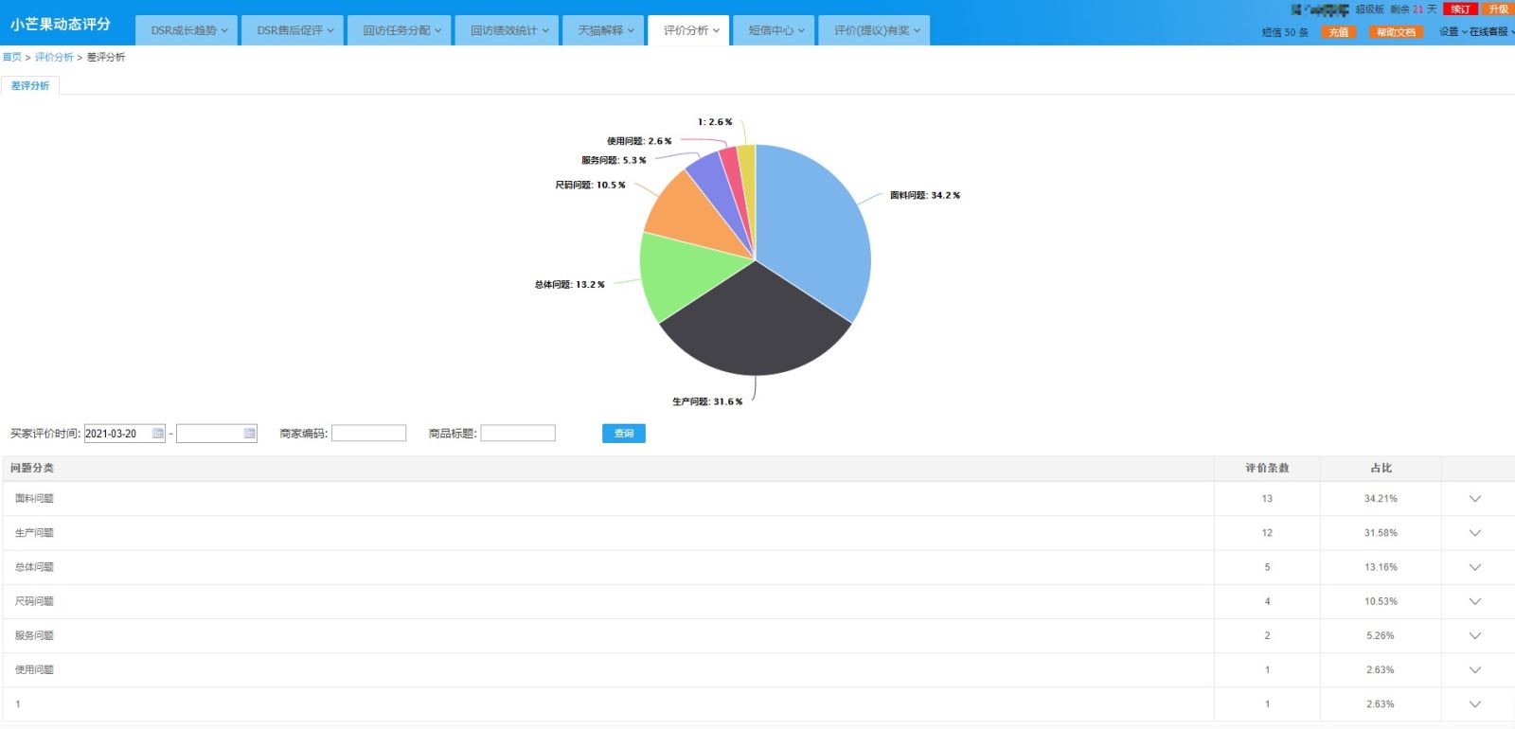Click the 面料问题 table row name
Viewport: 1515px width, 729px height.
tap(34, 498)
